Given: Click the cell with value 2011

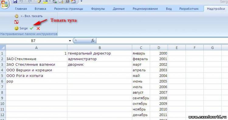Looking at the screenshot, I should click(159, 115).
